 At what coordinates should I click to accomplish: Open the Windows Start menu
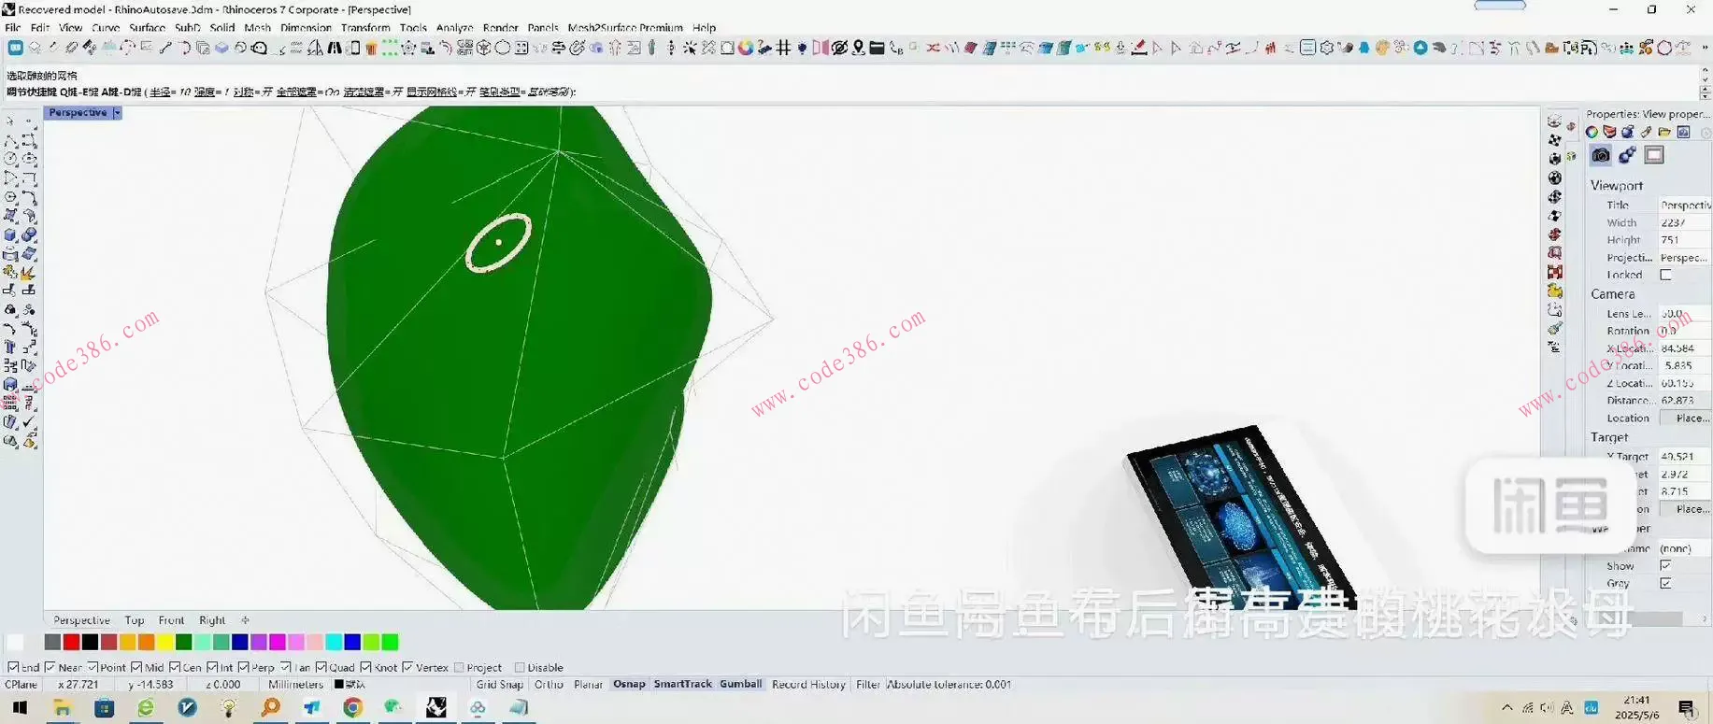[20, 708]
